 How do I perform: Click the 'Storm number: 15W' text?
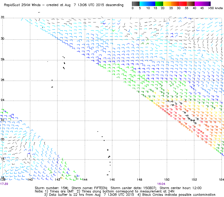tap(51, 188)
